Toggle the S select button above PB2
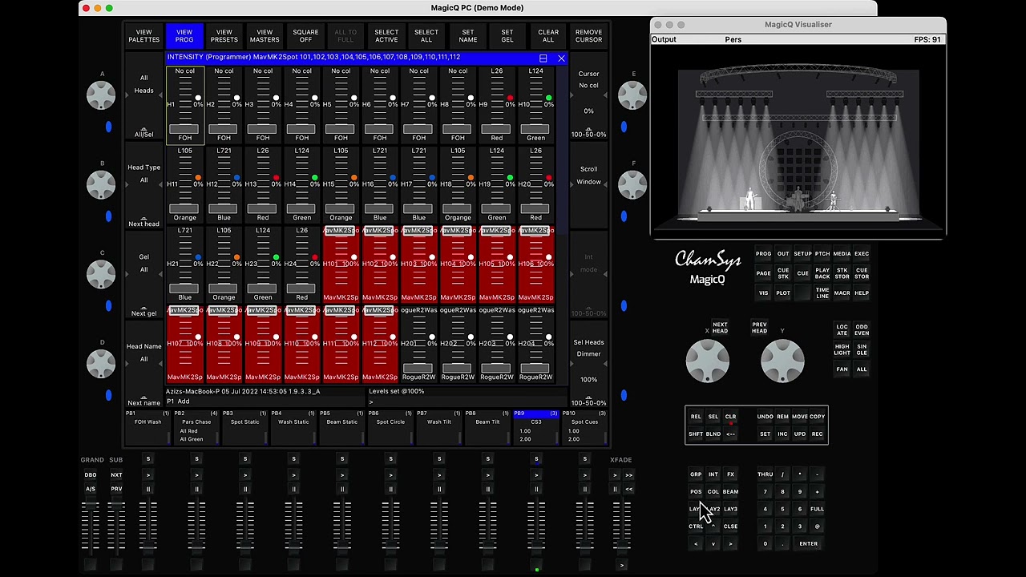1026x577 pixels. pyautogui.click(x=196, y=459)
